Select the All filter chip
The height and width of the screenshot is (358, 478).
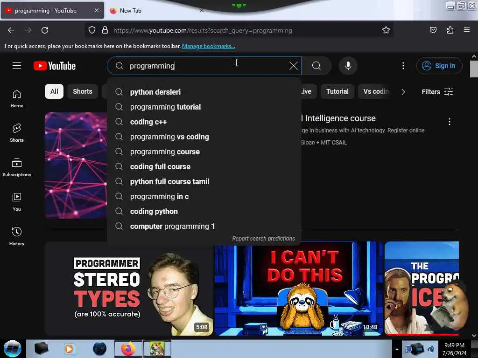tap(54, 92)
